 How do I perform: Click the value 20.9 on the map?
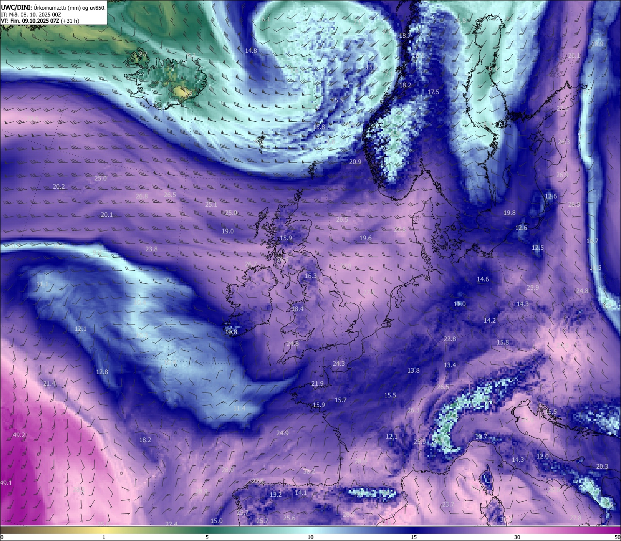(x=355, y=162)
